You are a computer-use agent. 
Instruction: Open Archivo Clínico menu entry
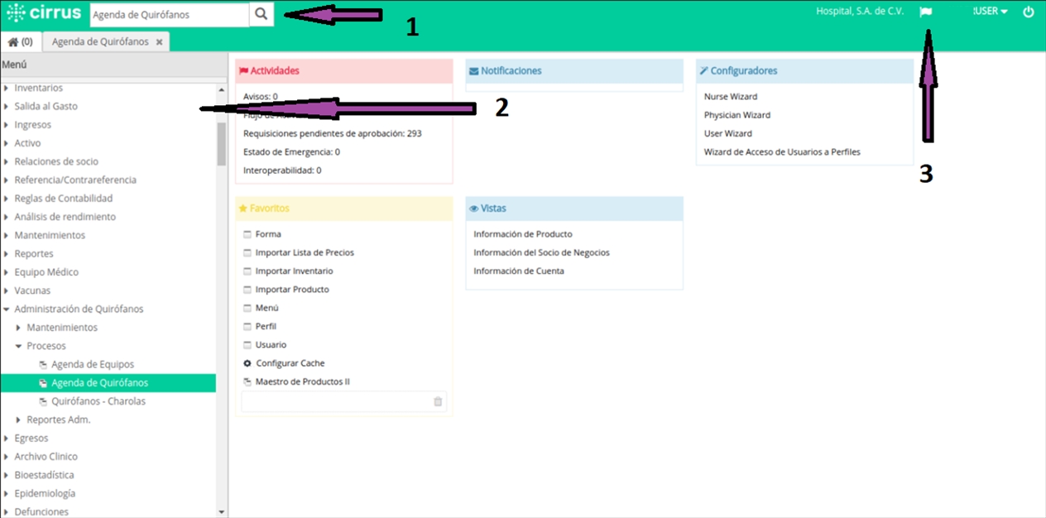click(46, 457)
